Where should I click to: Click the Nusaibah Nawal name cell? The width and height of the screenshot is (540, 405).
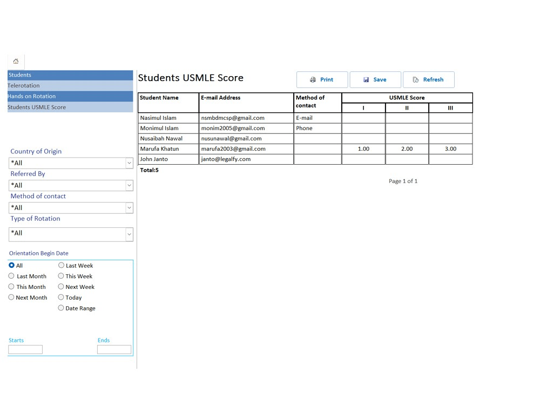point(168,138)
